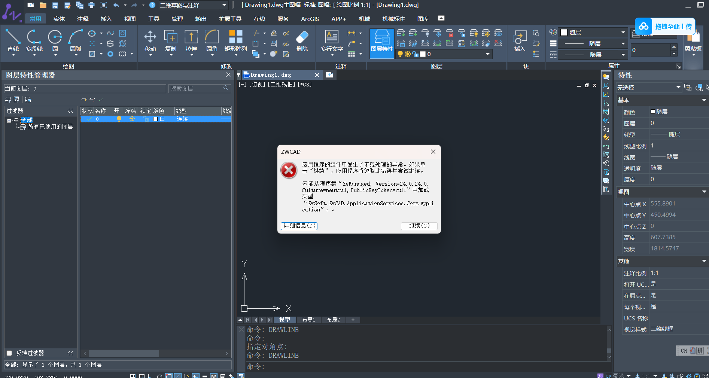Switch to the 模型 model tab
This screenshot has height=378, width=709.
[284, 320]
